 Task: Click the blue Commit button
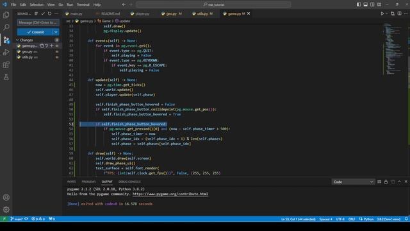click(x=35, y=32)
